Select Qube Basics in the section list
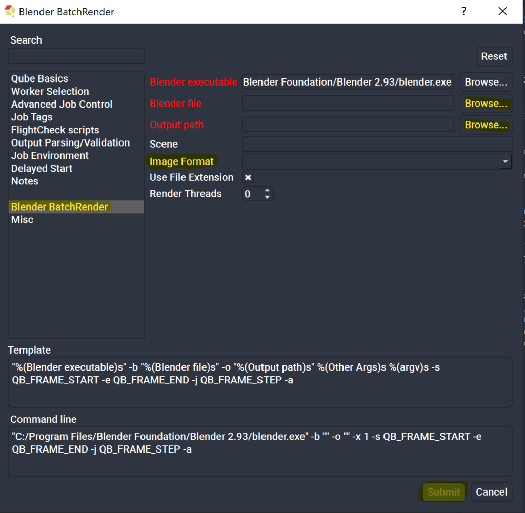Viewport: 525px width, 513px height. click(39, 78)
